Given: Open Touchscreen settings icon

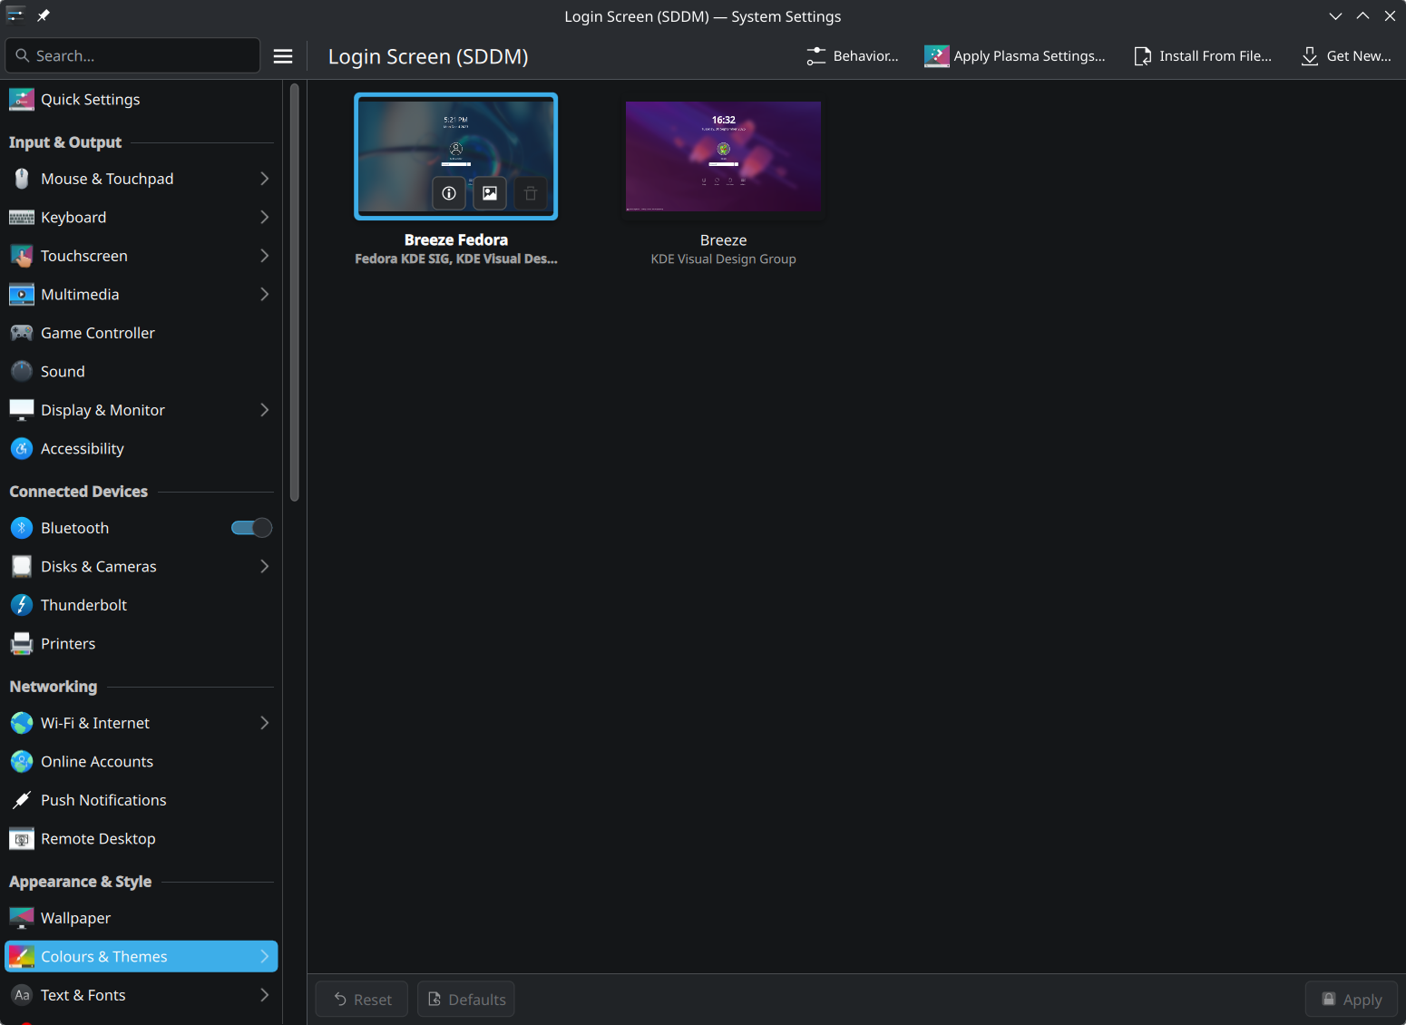Looking at the screenshot, I should 22,256.
